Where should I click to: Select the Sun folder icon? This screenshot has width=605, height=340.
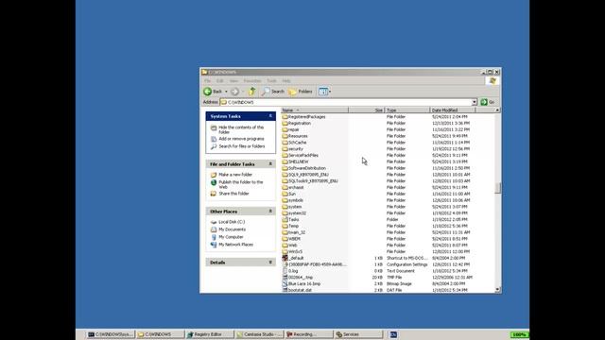[x=285, y=194]
